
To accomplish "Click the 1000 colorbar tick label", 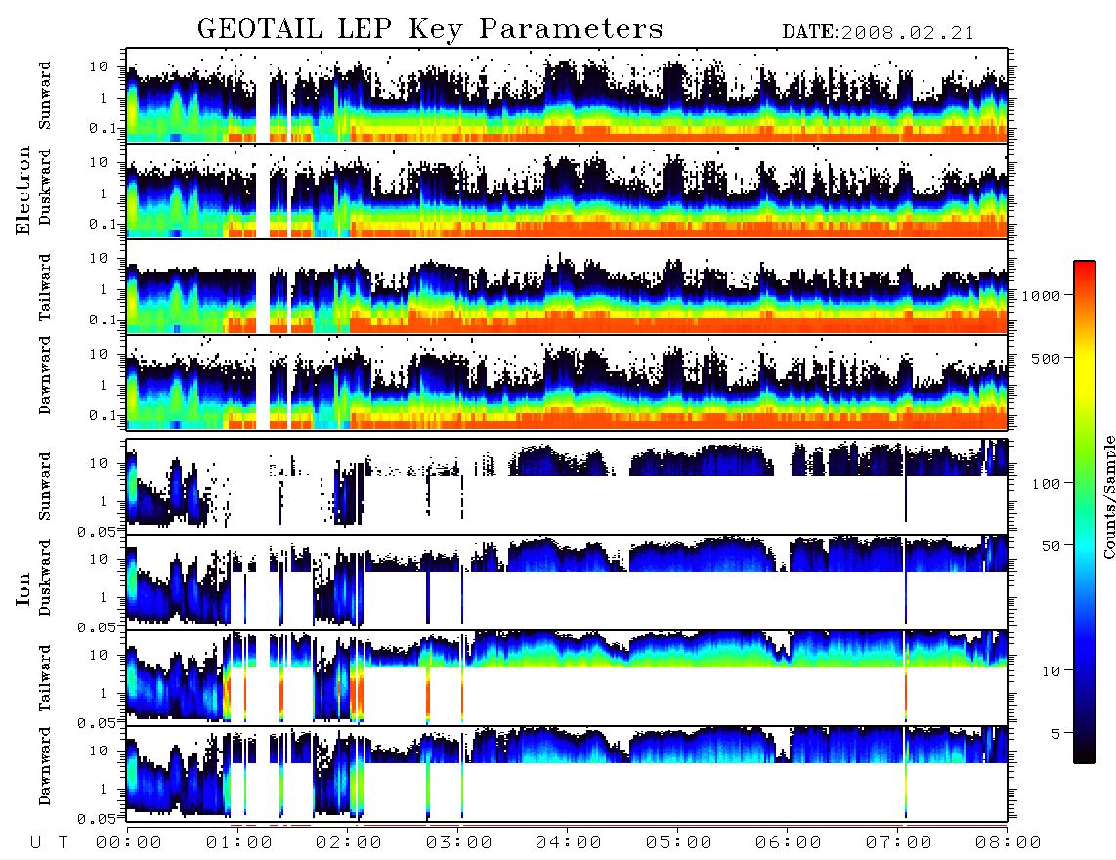I will click(1042, 295).
